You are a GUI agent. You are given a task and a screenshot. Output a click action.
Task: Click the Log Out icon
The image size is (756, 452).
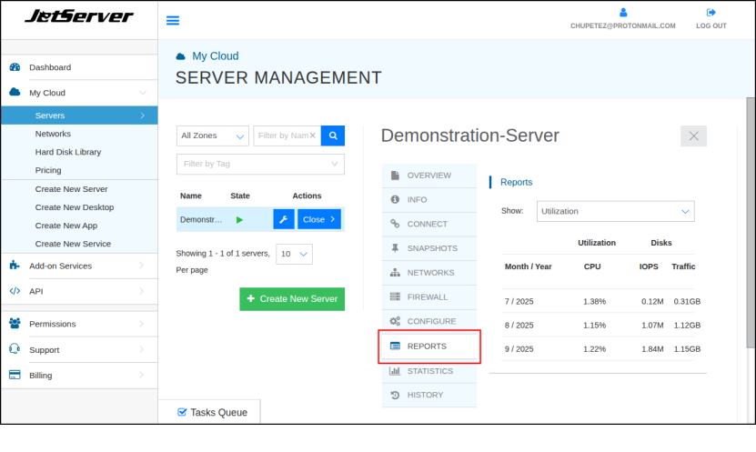click(x=711, y=13)
